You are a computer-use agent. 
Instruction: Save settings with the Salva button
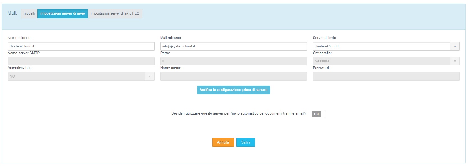245,142
